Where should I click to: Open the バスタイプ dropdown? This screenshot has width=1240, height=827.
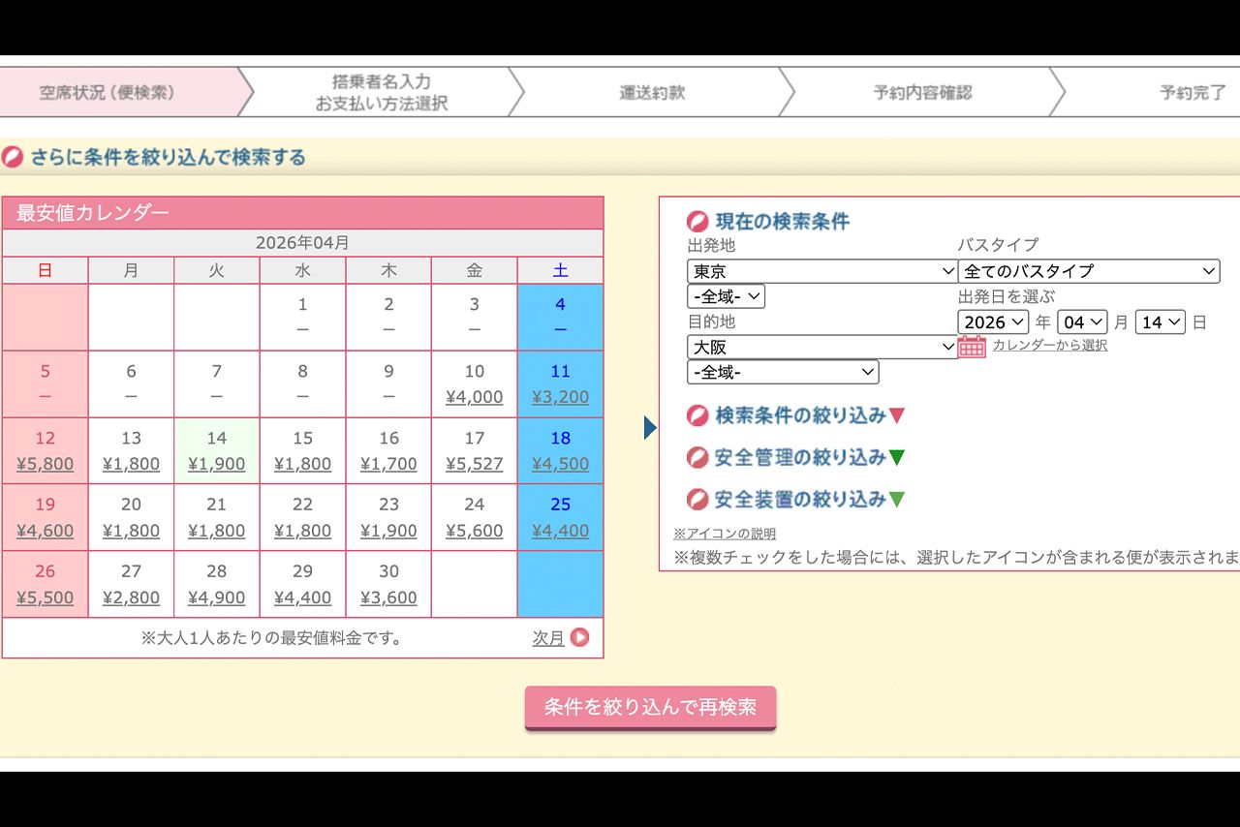(x=1088, y=271)
